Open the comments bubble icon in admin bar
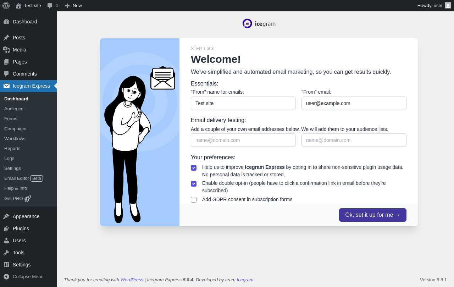The width and height of the screenshot is (454, 287). 50,6
